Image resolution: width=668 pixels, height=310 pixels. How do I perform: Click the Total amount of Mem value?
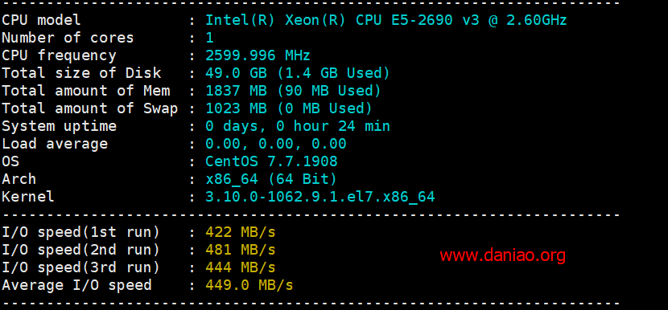(x=293, y=91)
